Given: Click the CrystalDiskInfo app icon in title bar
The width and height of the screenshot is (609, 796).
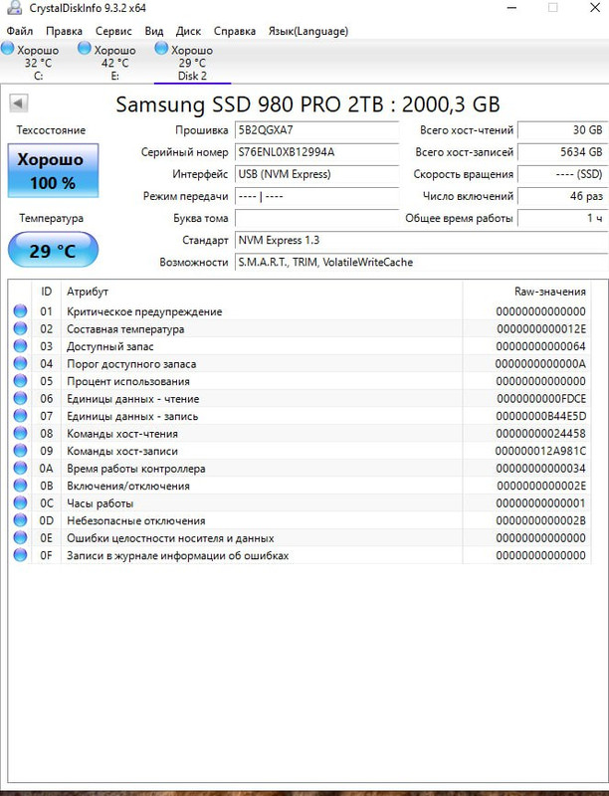Looking at the screenshot, I should (x=15, y=8).
